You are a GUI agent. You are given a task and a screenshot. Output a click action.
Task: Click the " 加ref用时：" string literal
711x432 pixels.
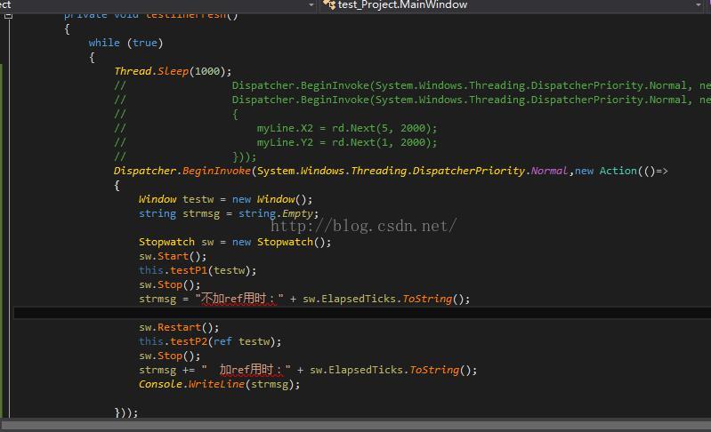pyautogui.click(x=246, y=370)
